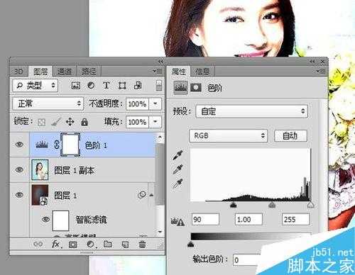Pick gray point eyedropper

tap(177, 169)
